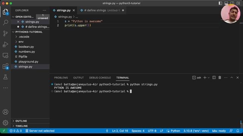Close the strings.py editor tab

[x=74, y=10]
